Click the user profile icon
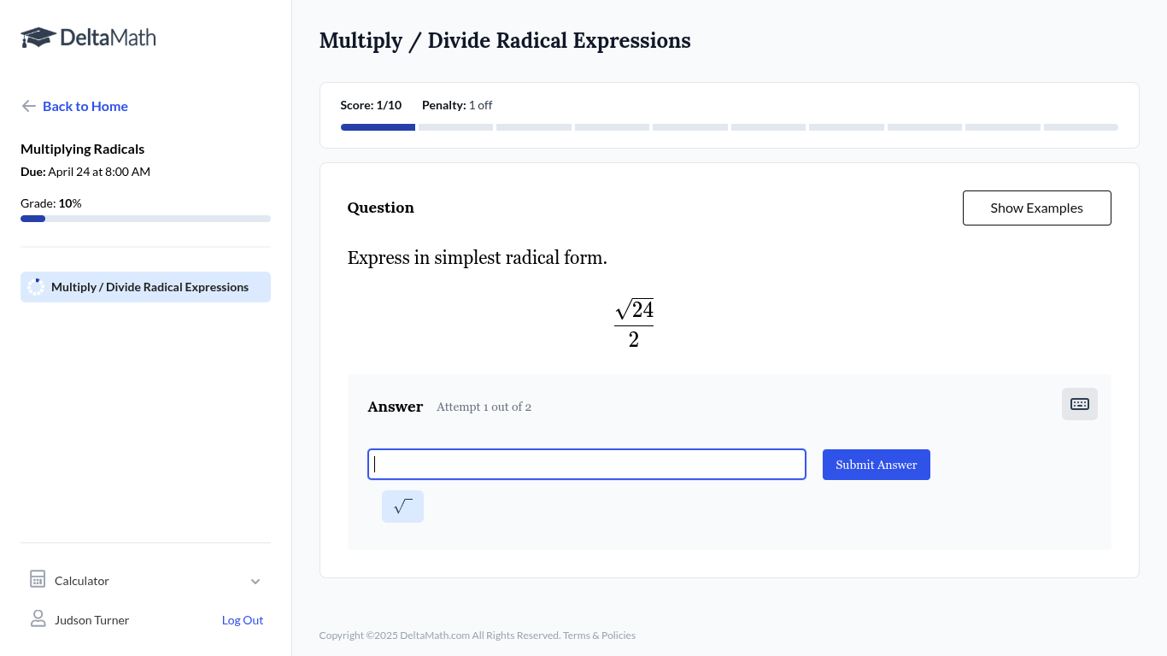The height and width of the screenshot is (656, 1167). coord(38,619)
